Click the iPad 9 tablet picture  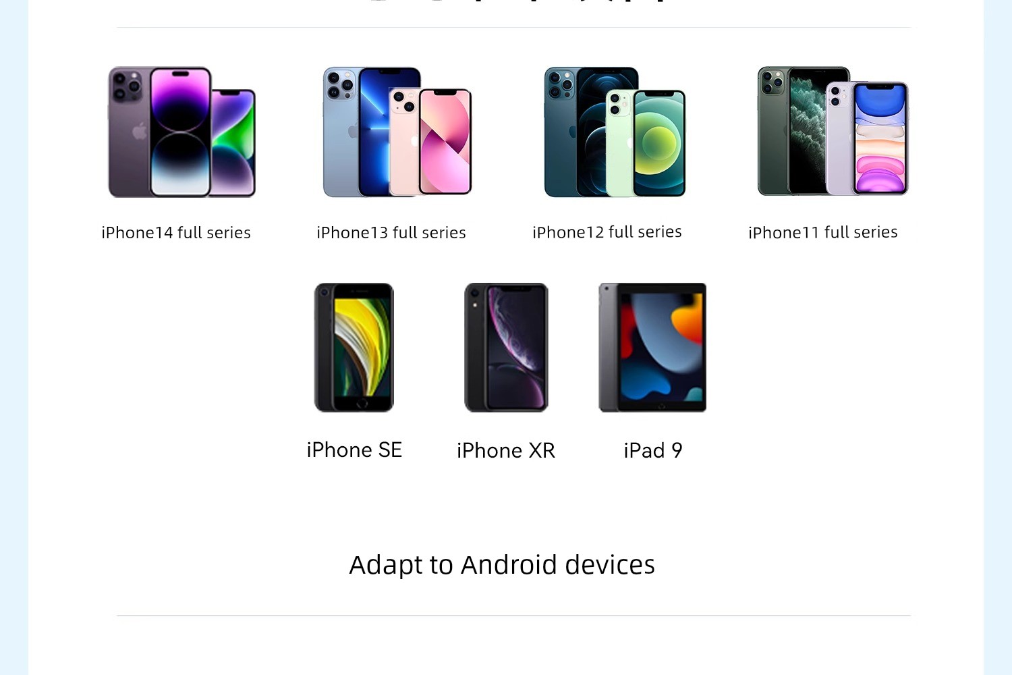[652, 348]
